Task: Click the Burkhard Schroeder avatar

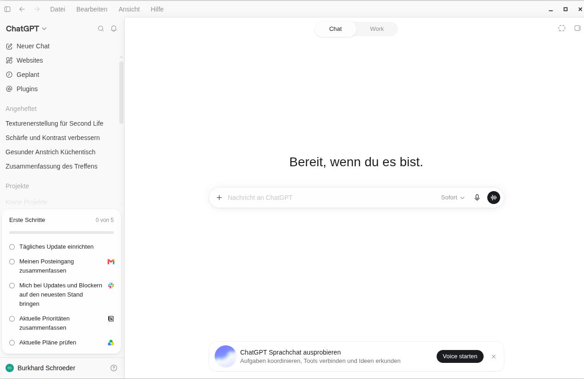Action: click(x=10, y=368)
